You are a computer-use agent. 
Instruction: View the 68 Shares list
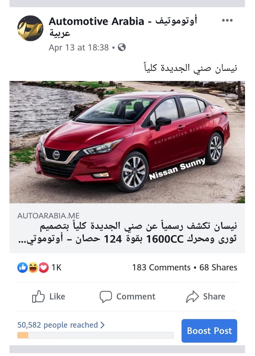(218, 268)
